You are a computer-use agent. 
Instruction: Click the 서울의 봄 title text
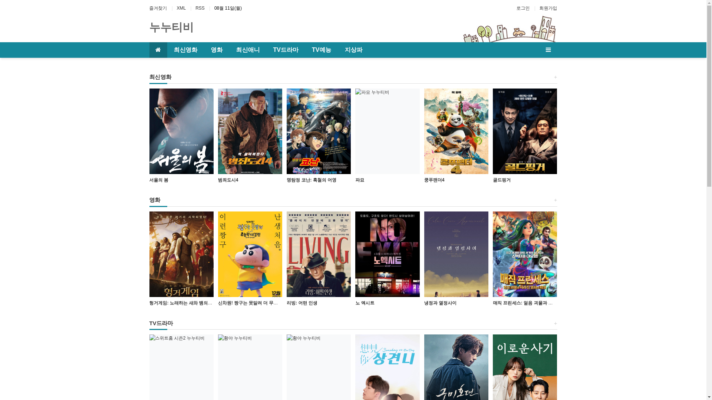click(x=159, y=180)
